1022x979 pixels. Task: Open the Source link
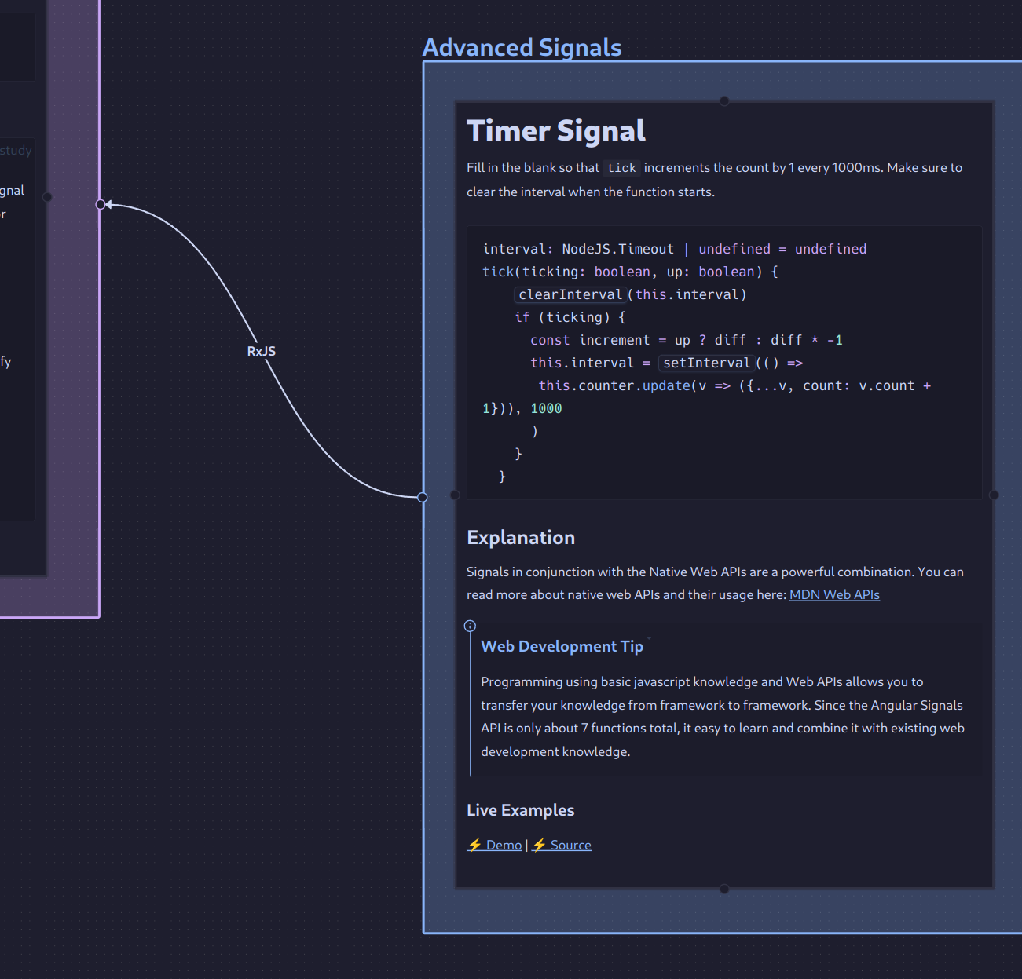pos(570,845)
